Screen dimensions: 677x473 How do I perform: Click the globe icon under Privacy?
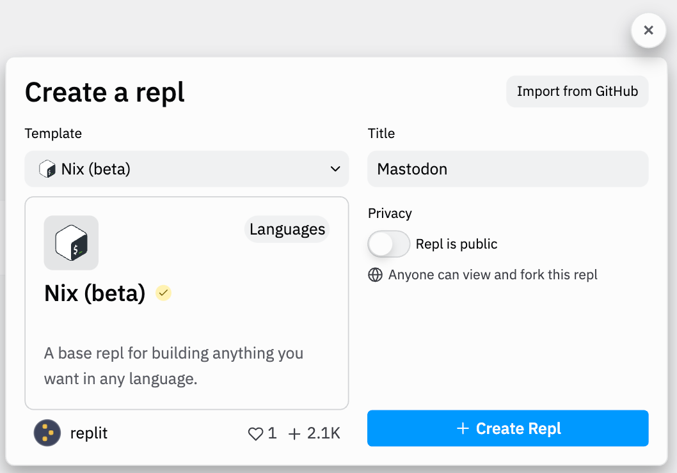click(x=375, y=275)
